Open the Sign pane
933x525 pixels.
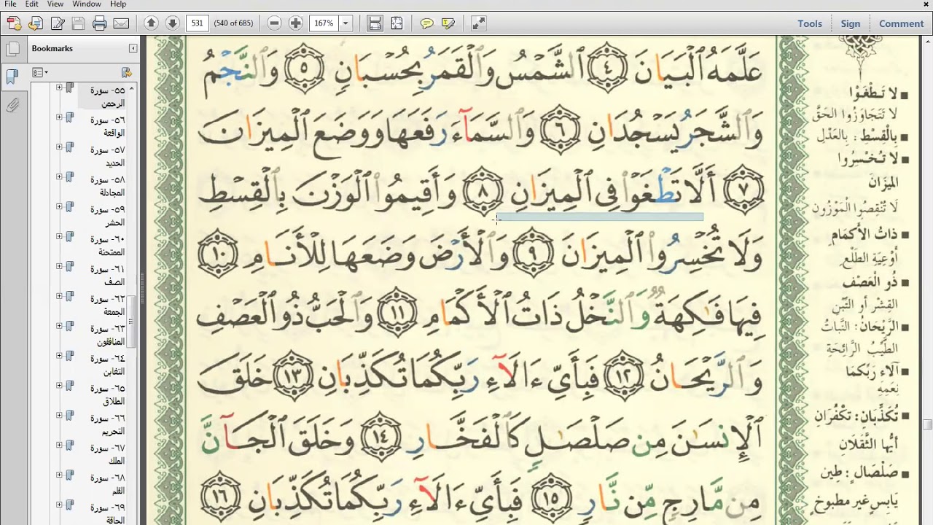coord(851,23)
